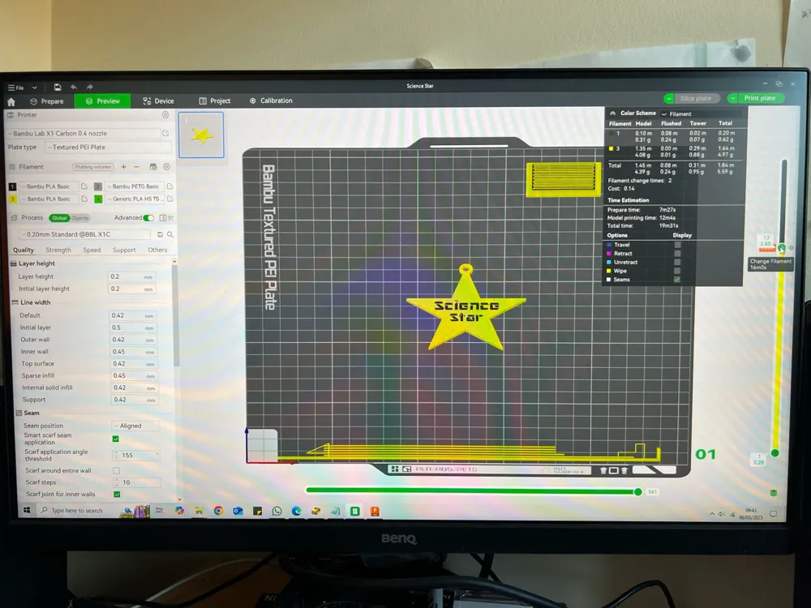Redo the last undone action
Image resolution: width=811 pixels, height=608 pixels.
[89, 87]
